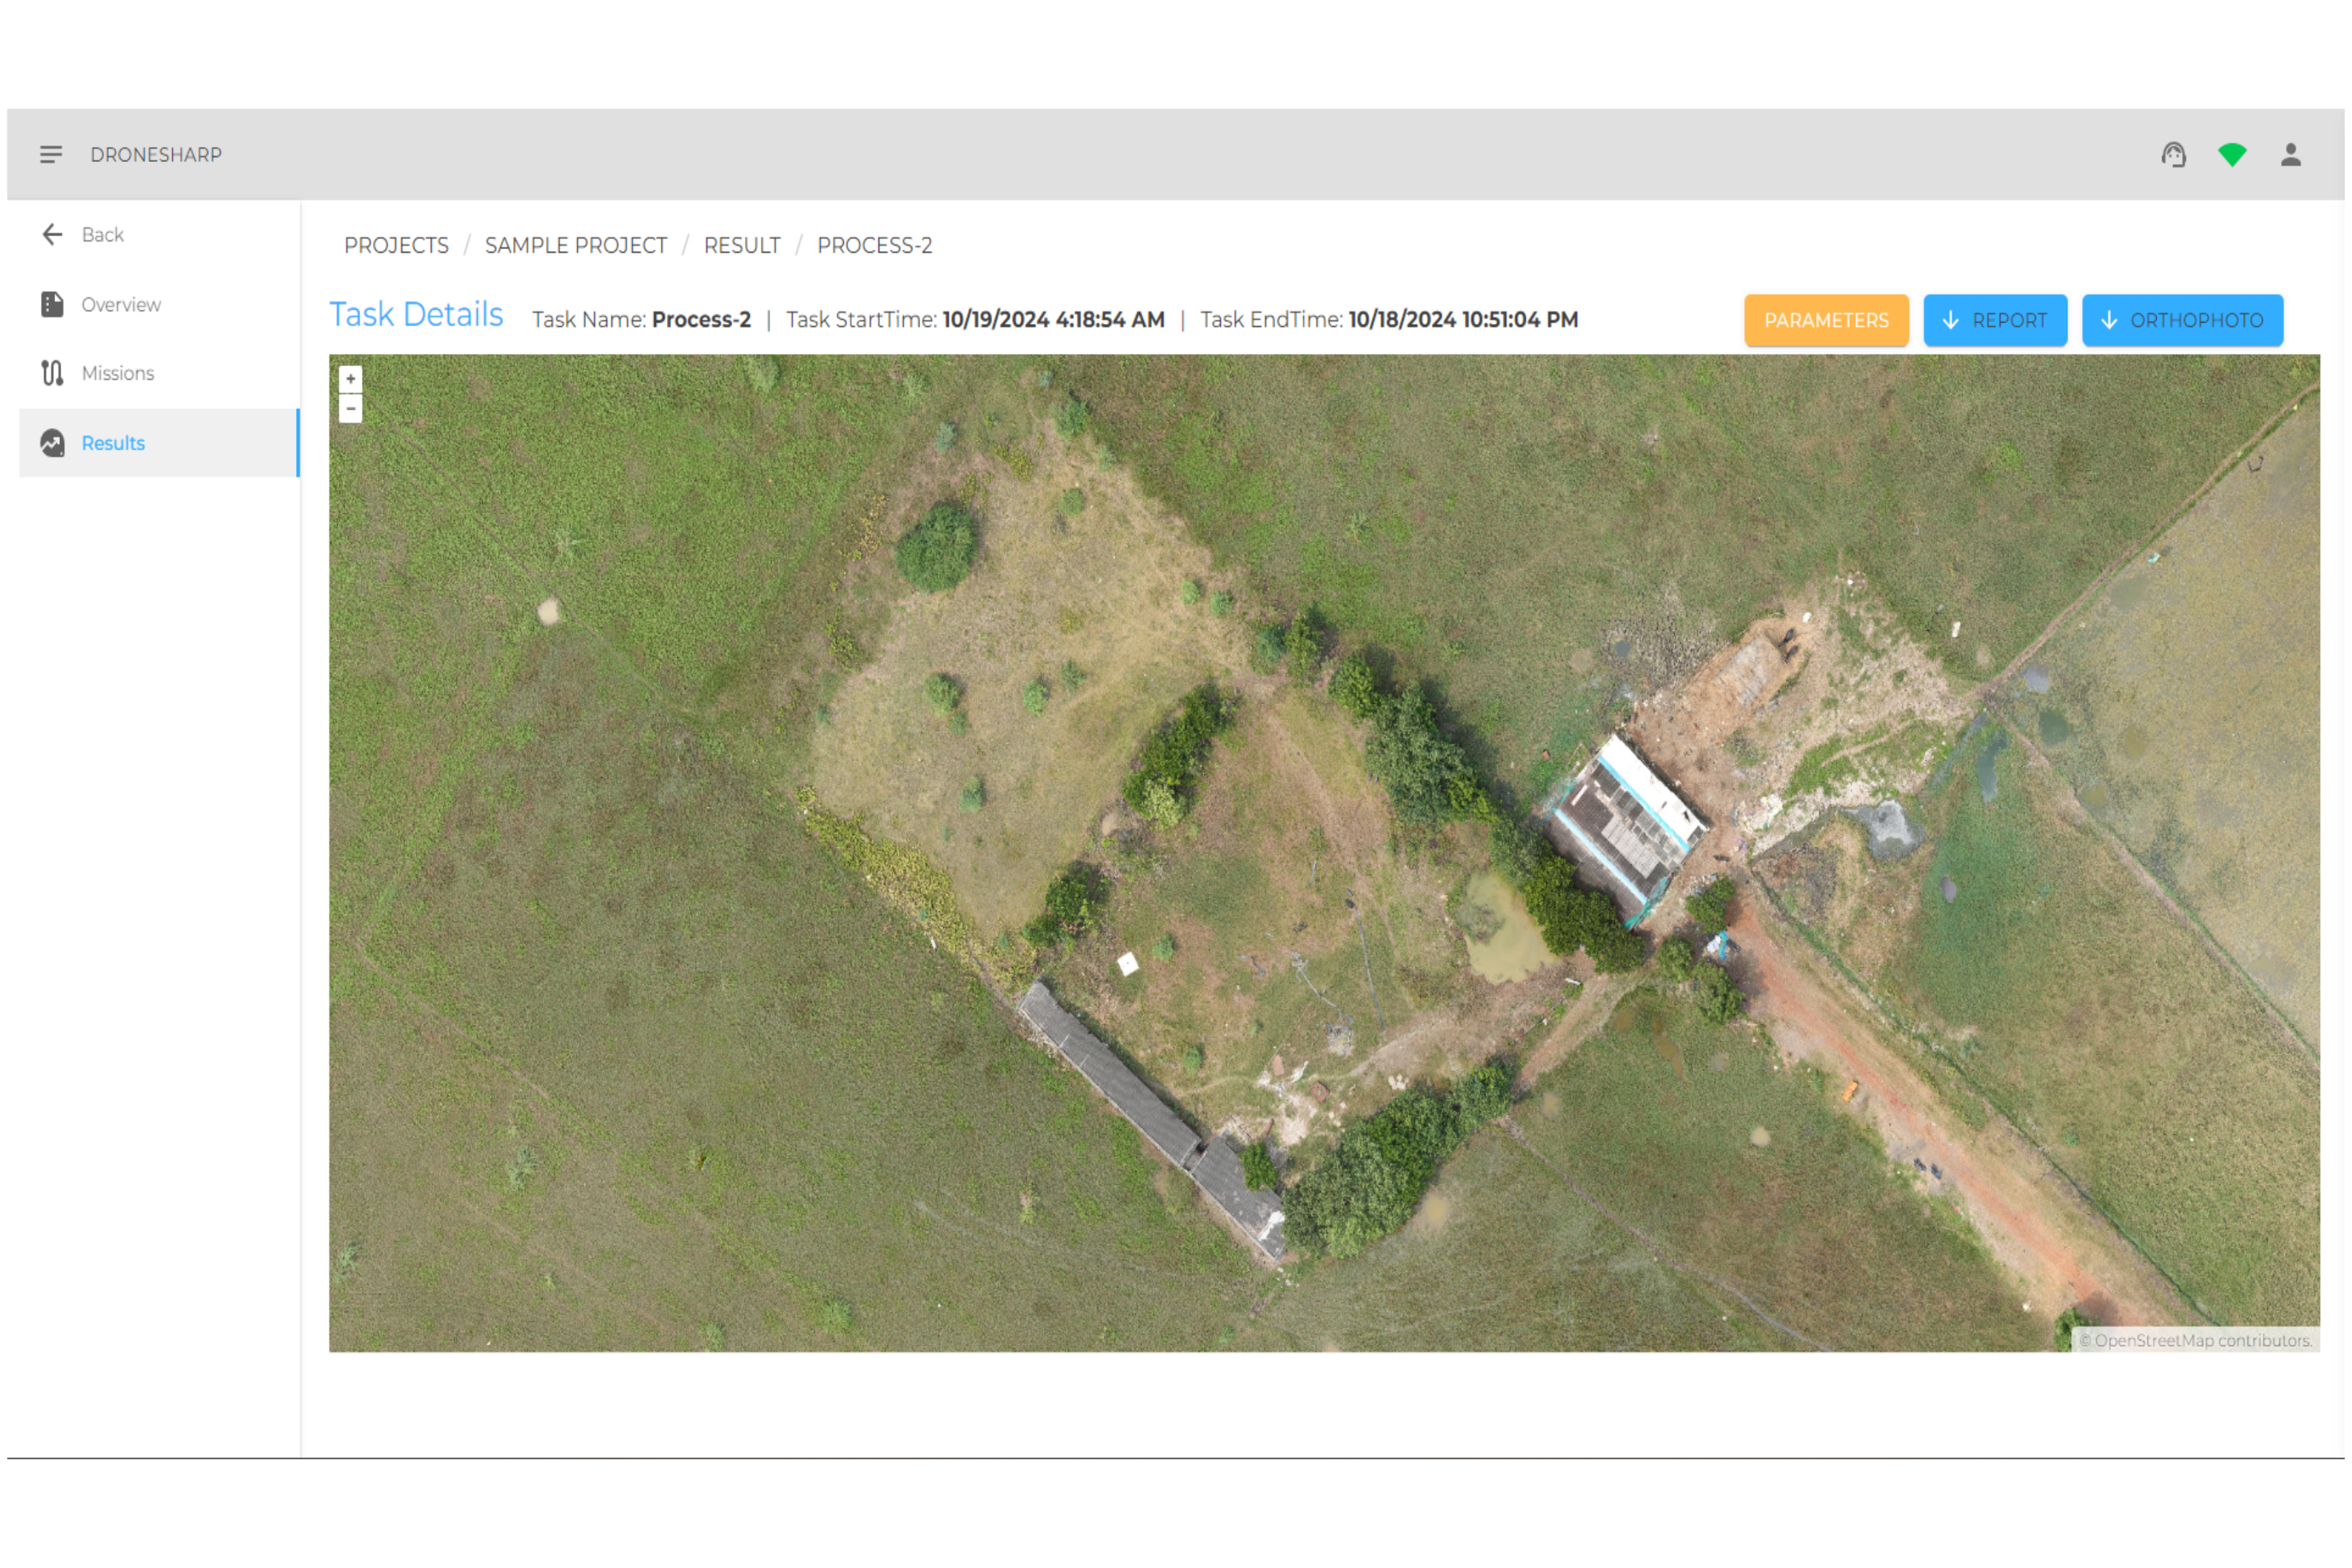The height and width of the screenshot is (1568, 2352).
Task: Navigate to PROJECTS breadcrumb
Action: pos(396,245)
